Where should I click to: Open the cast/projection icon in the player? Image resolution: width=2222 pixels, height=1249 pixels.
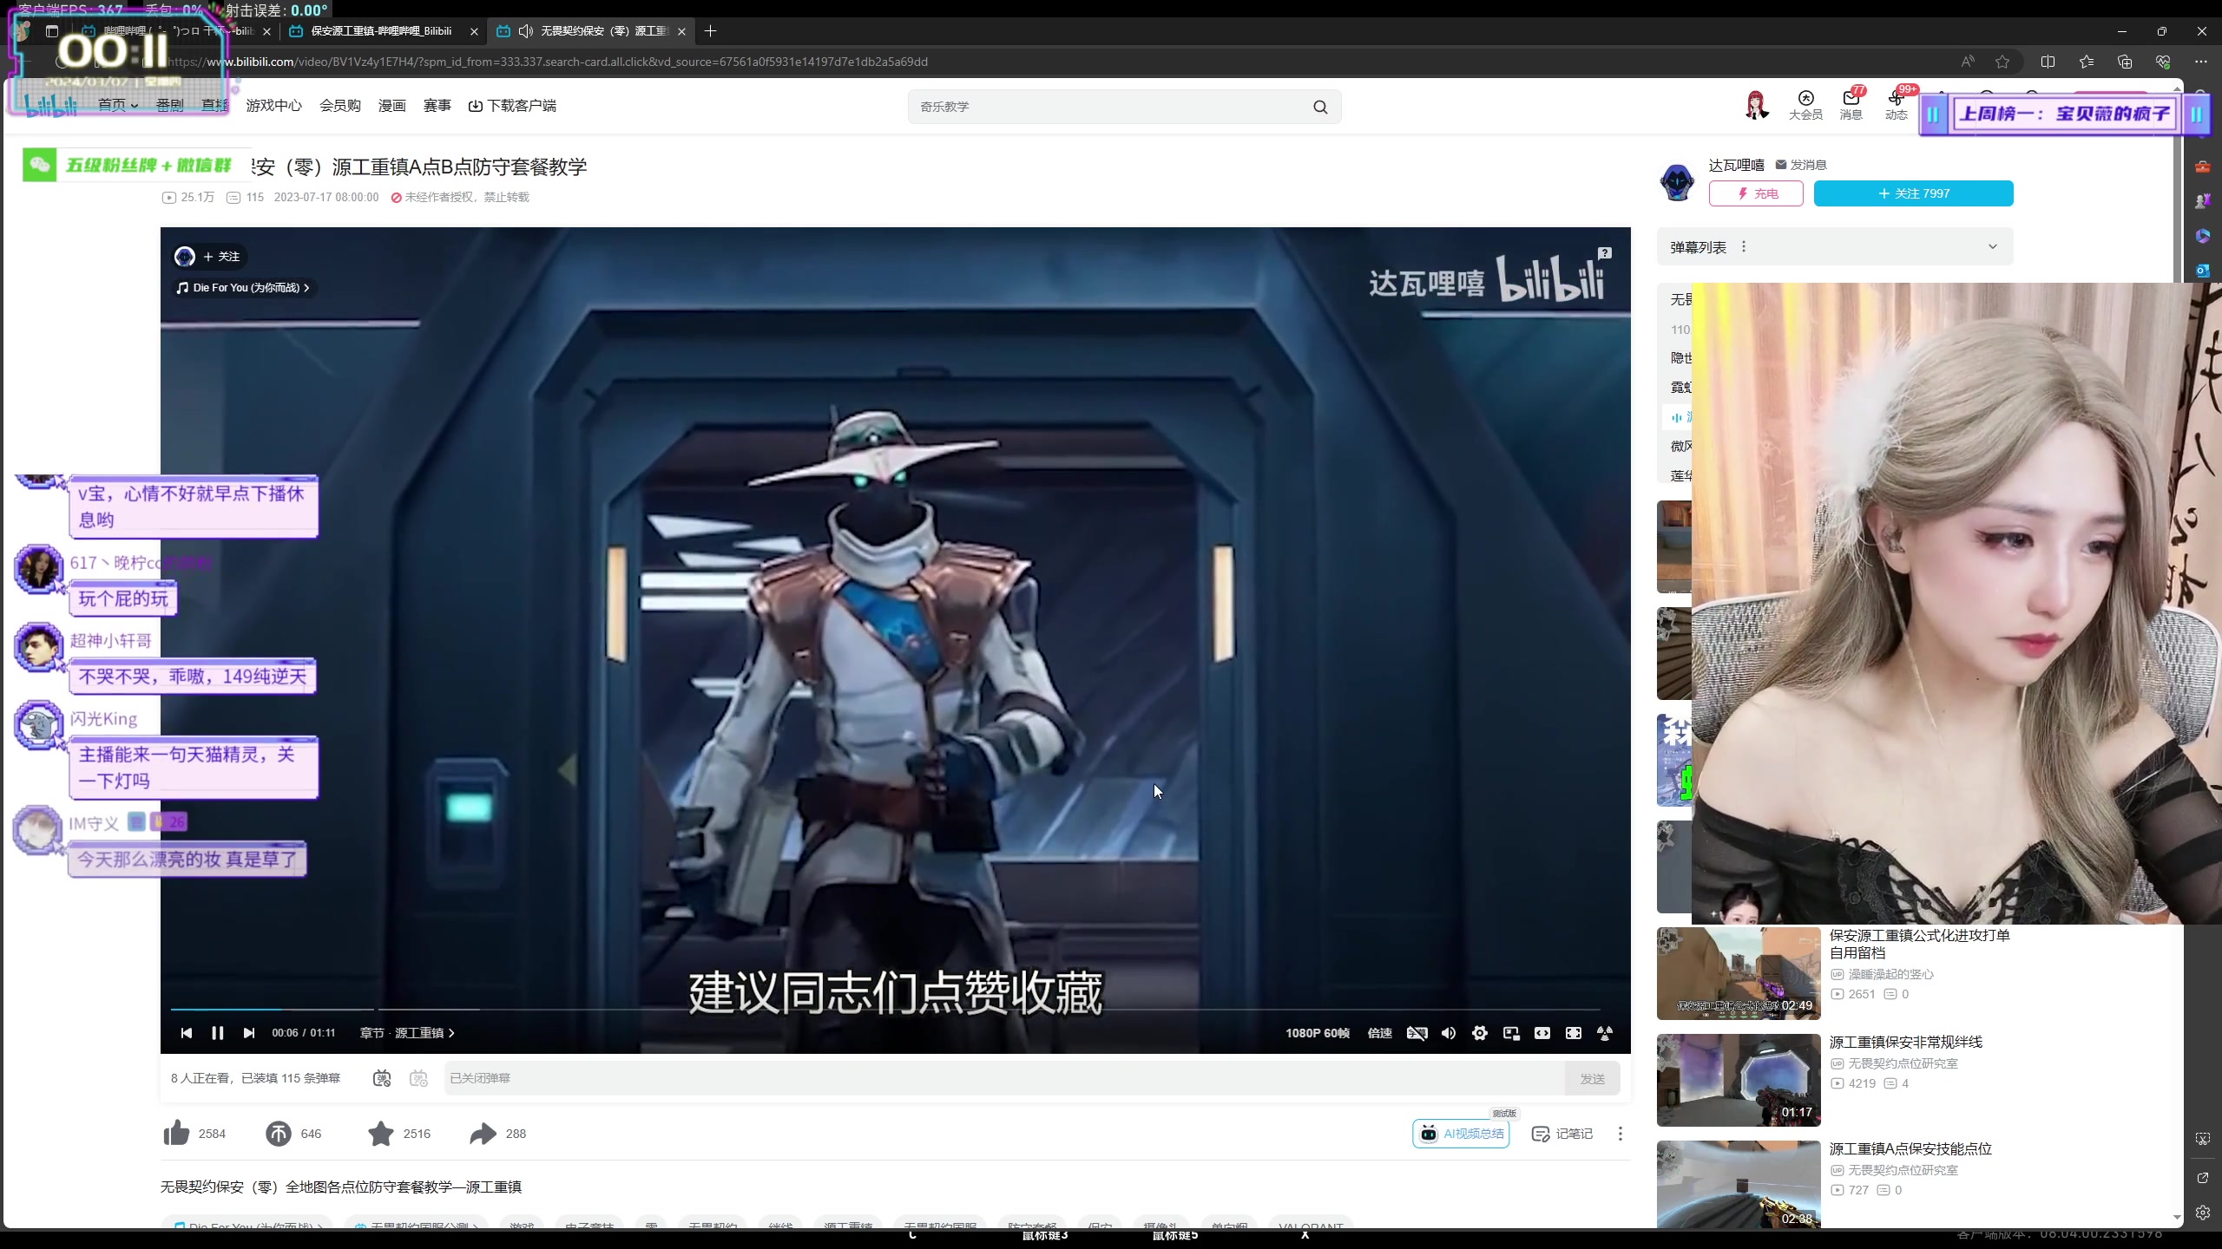1605,1033
